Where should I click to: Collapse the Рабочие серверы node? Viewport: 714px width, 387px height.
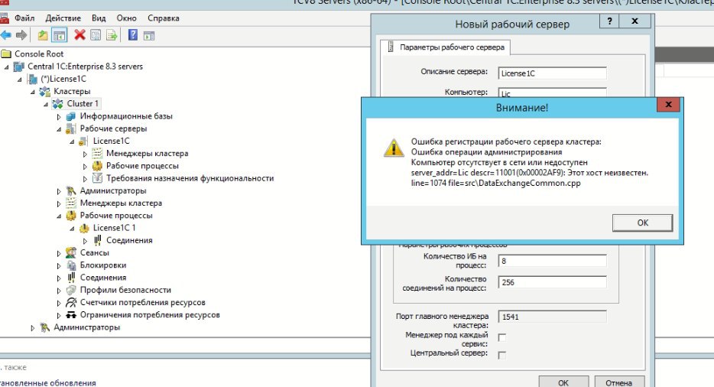(59, 129)
